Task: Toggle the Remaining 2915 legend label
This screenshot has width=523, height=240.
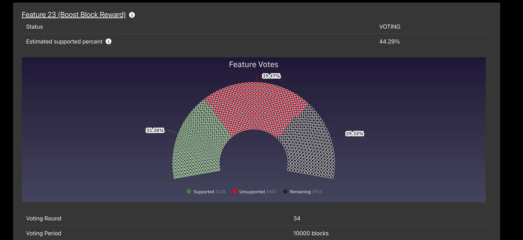Action: (x=306, y=192)
